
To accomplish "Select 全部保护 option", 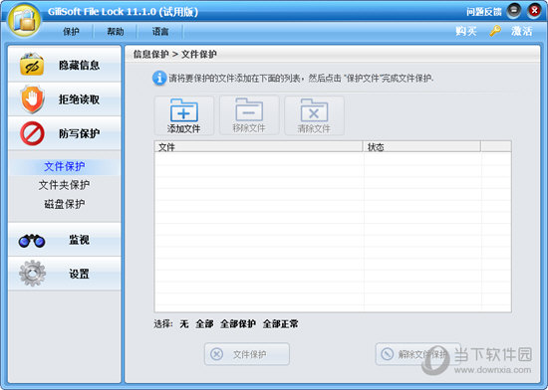I will coord(238,324).
